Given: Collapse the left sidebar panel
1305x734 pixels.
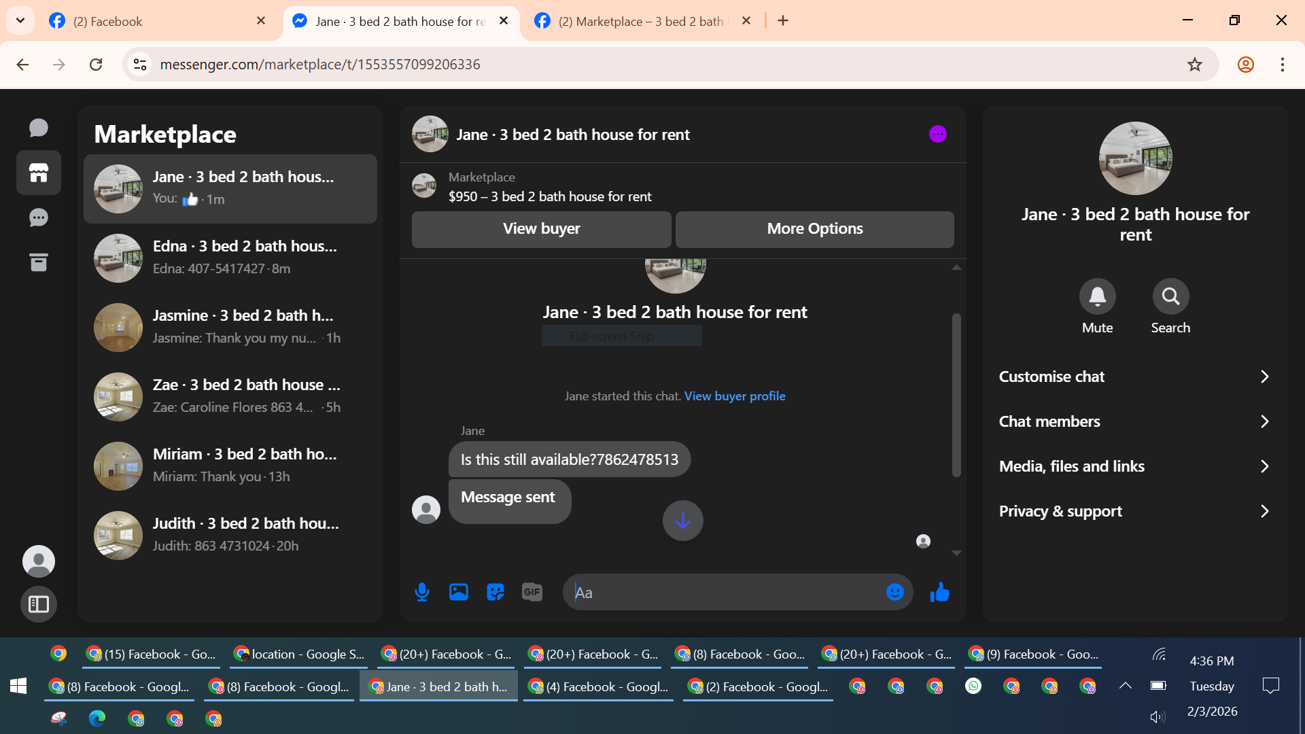Looking at the screenshot, I should (x=39, y=604).
